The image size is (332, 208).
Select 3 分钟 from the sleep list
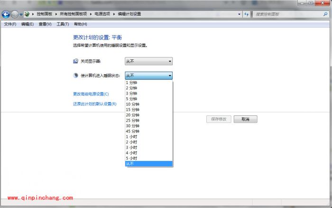click(149, 93)
